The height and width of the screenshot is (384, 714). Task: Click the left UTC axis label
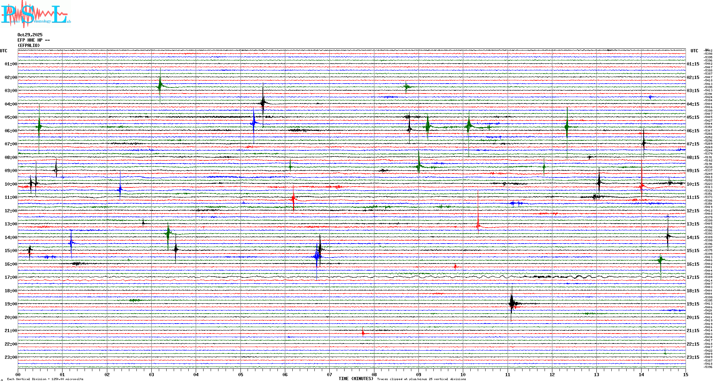click(x=4, y=51)
